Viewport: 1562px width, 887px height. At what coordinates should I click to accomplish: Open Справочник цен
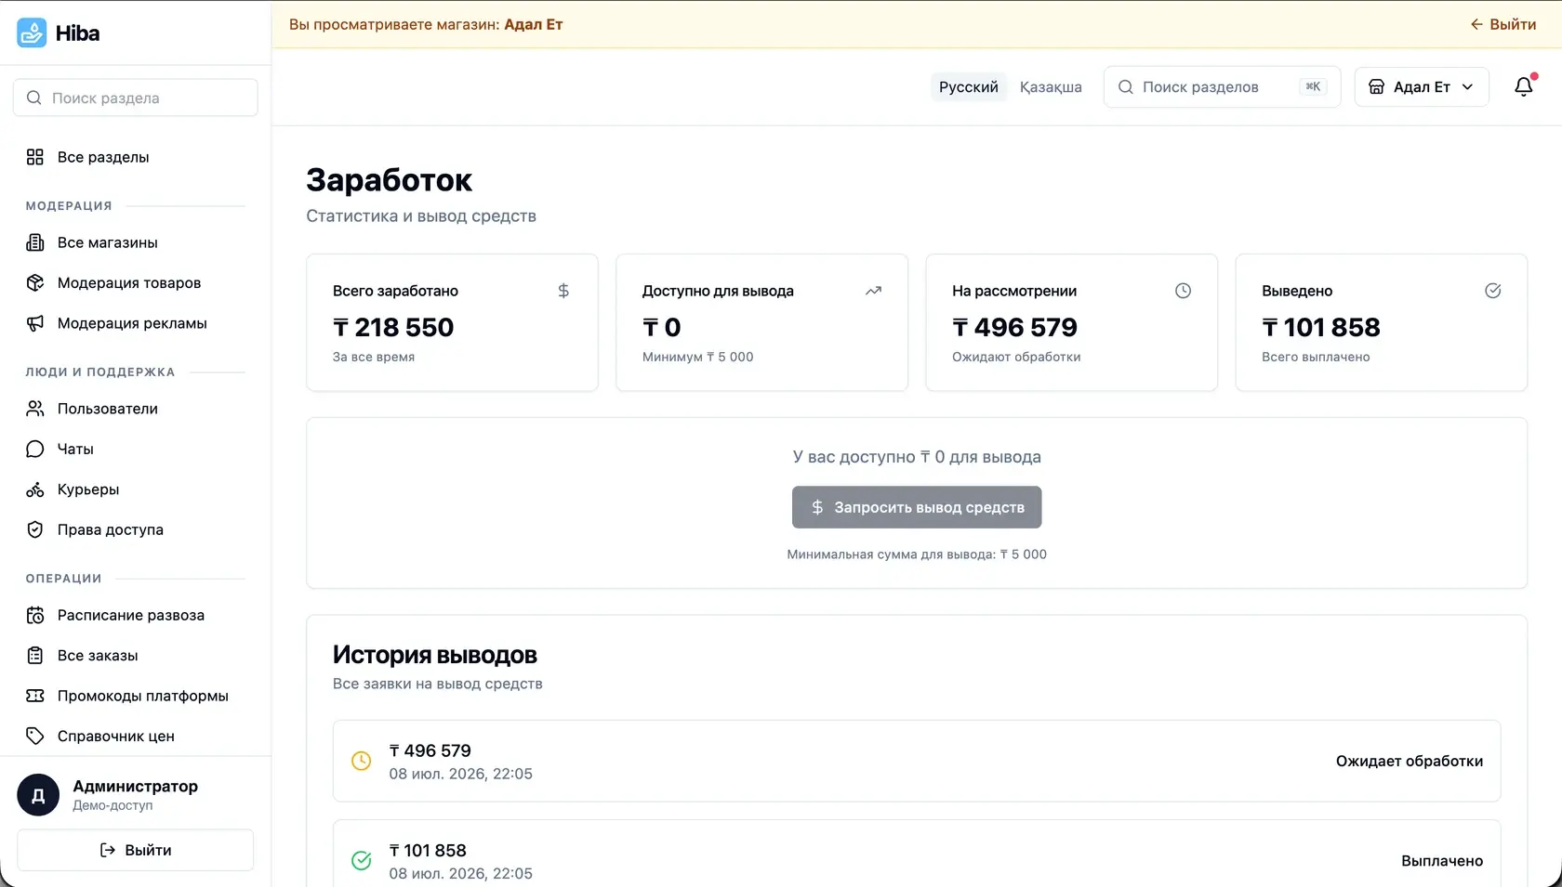(135, 736)
